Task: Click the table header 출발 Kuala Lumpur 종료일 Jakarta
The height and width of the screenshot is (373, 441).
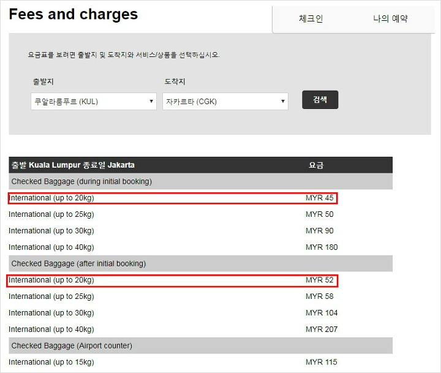Action: point(73,165)
